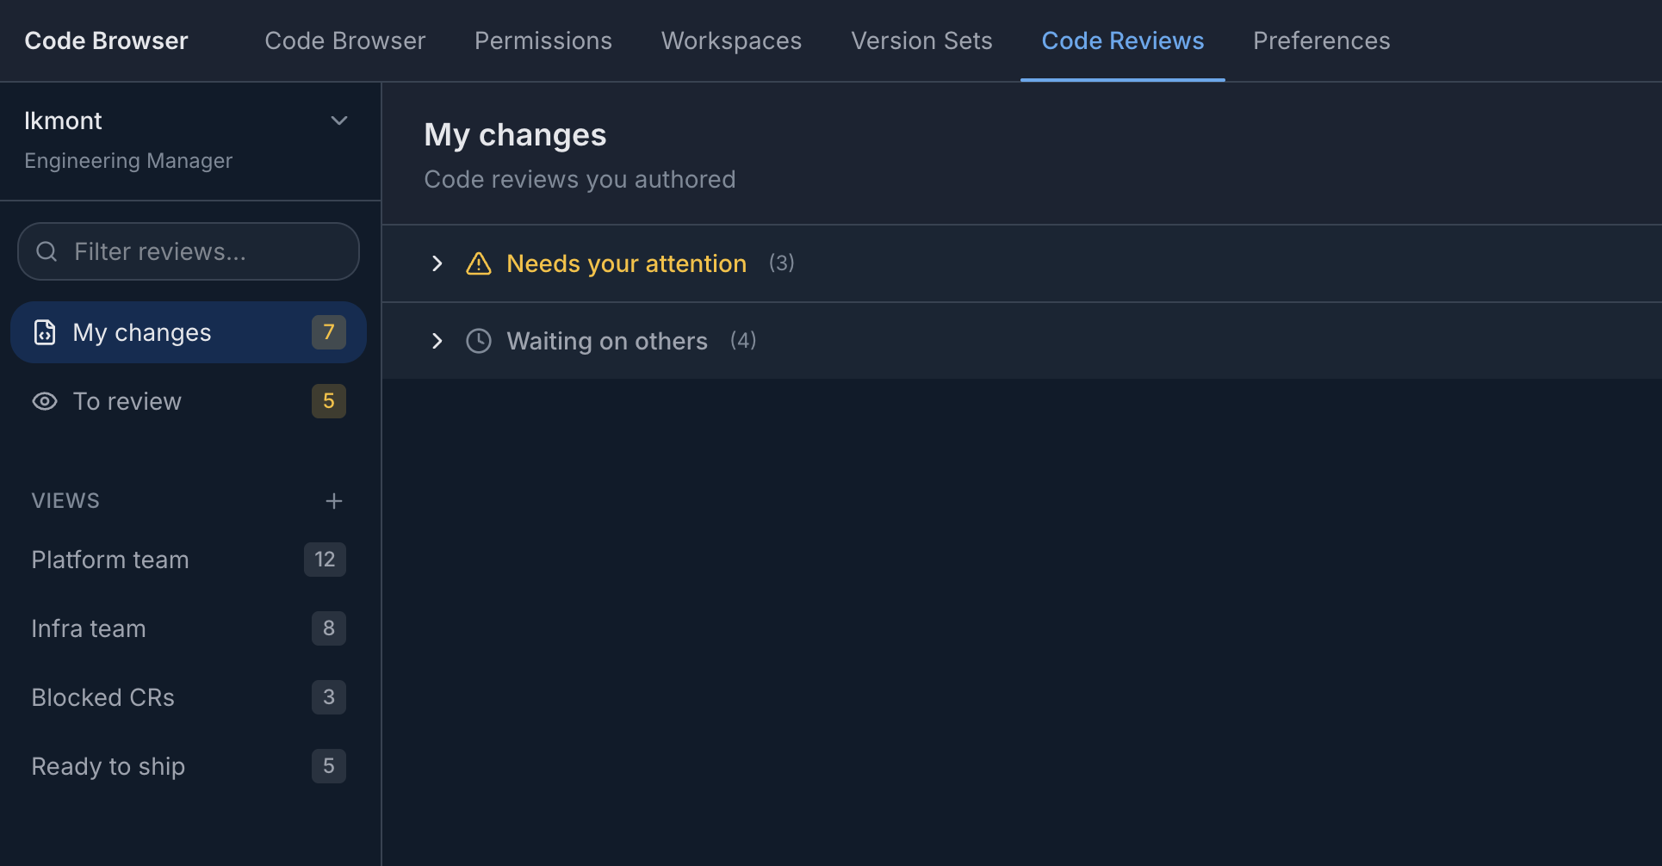Open the Blocked CRs view
This screenshot has width=1662, height=866.
tap(102, 697)
